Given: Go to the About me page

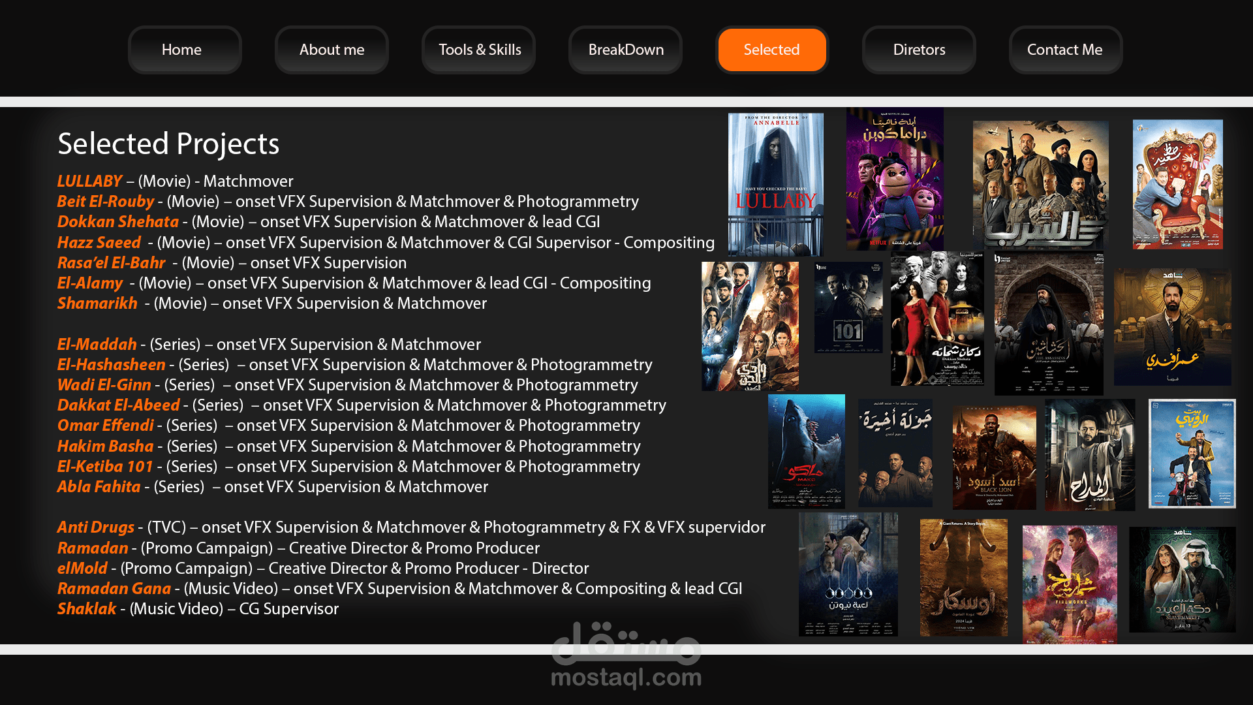Looking at the screenshot, I should point(332,50).
